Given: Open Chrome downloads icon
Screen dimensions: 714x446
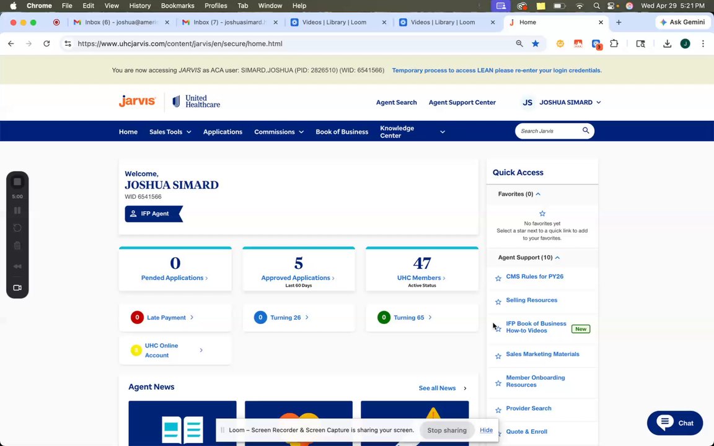Looking at the screenshot, I should point(667,44).
